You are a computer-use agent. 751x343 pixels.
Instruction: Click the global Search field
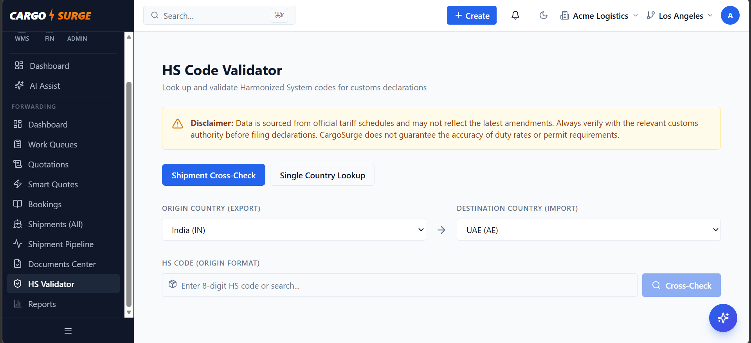219,15
